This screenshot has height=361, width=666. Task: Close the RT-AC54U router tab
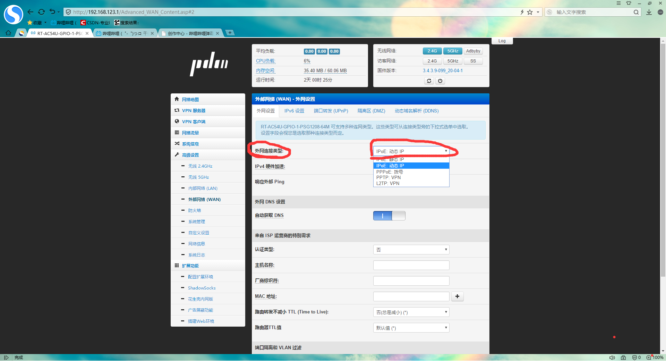[x=87, y=33]
